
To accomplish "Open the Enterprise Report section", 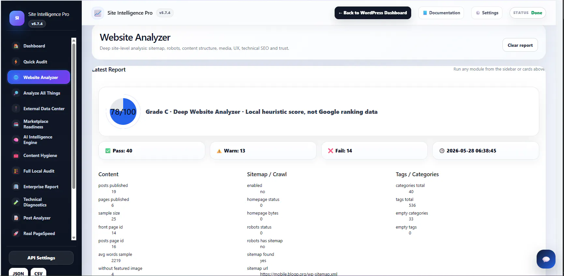I will click(39, 187).
